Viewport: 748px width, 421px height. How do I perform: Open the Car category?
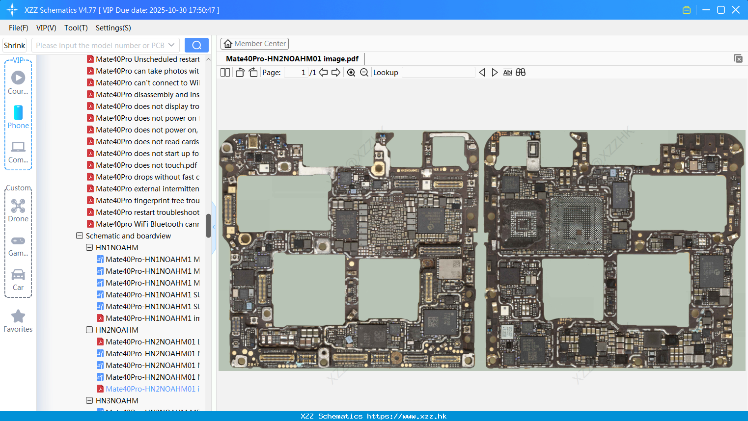(x=18, y=280)
